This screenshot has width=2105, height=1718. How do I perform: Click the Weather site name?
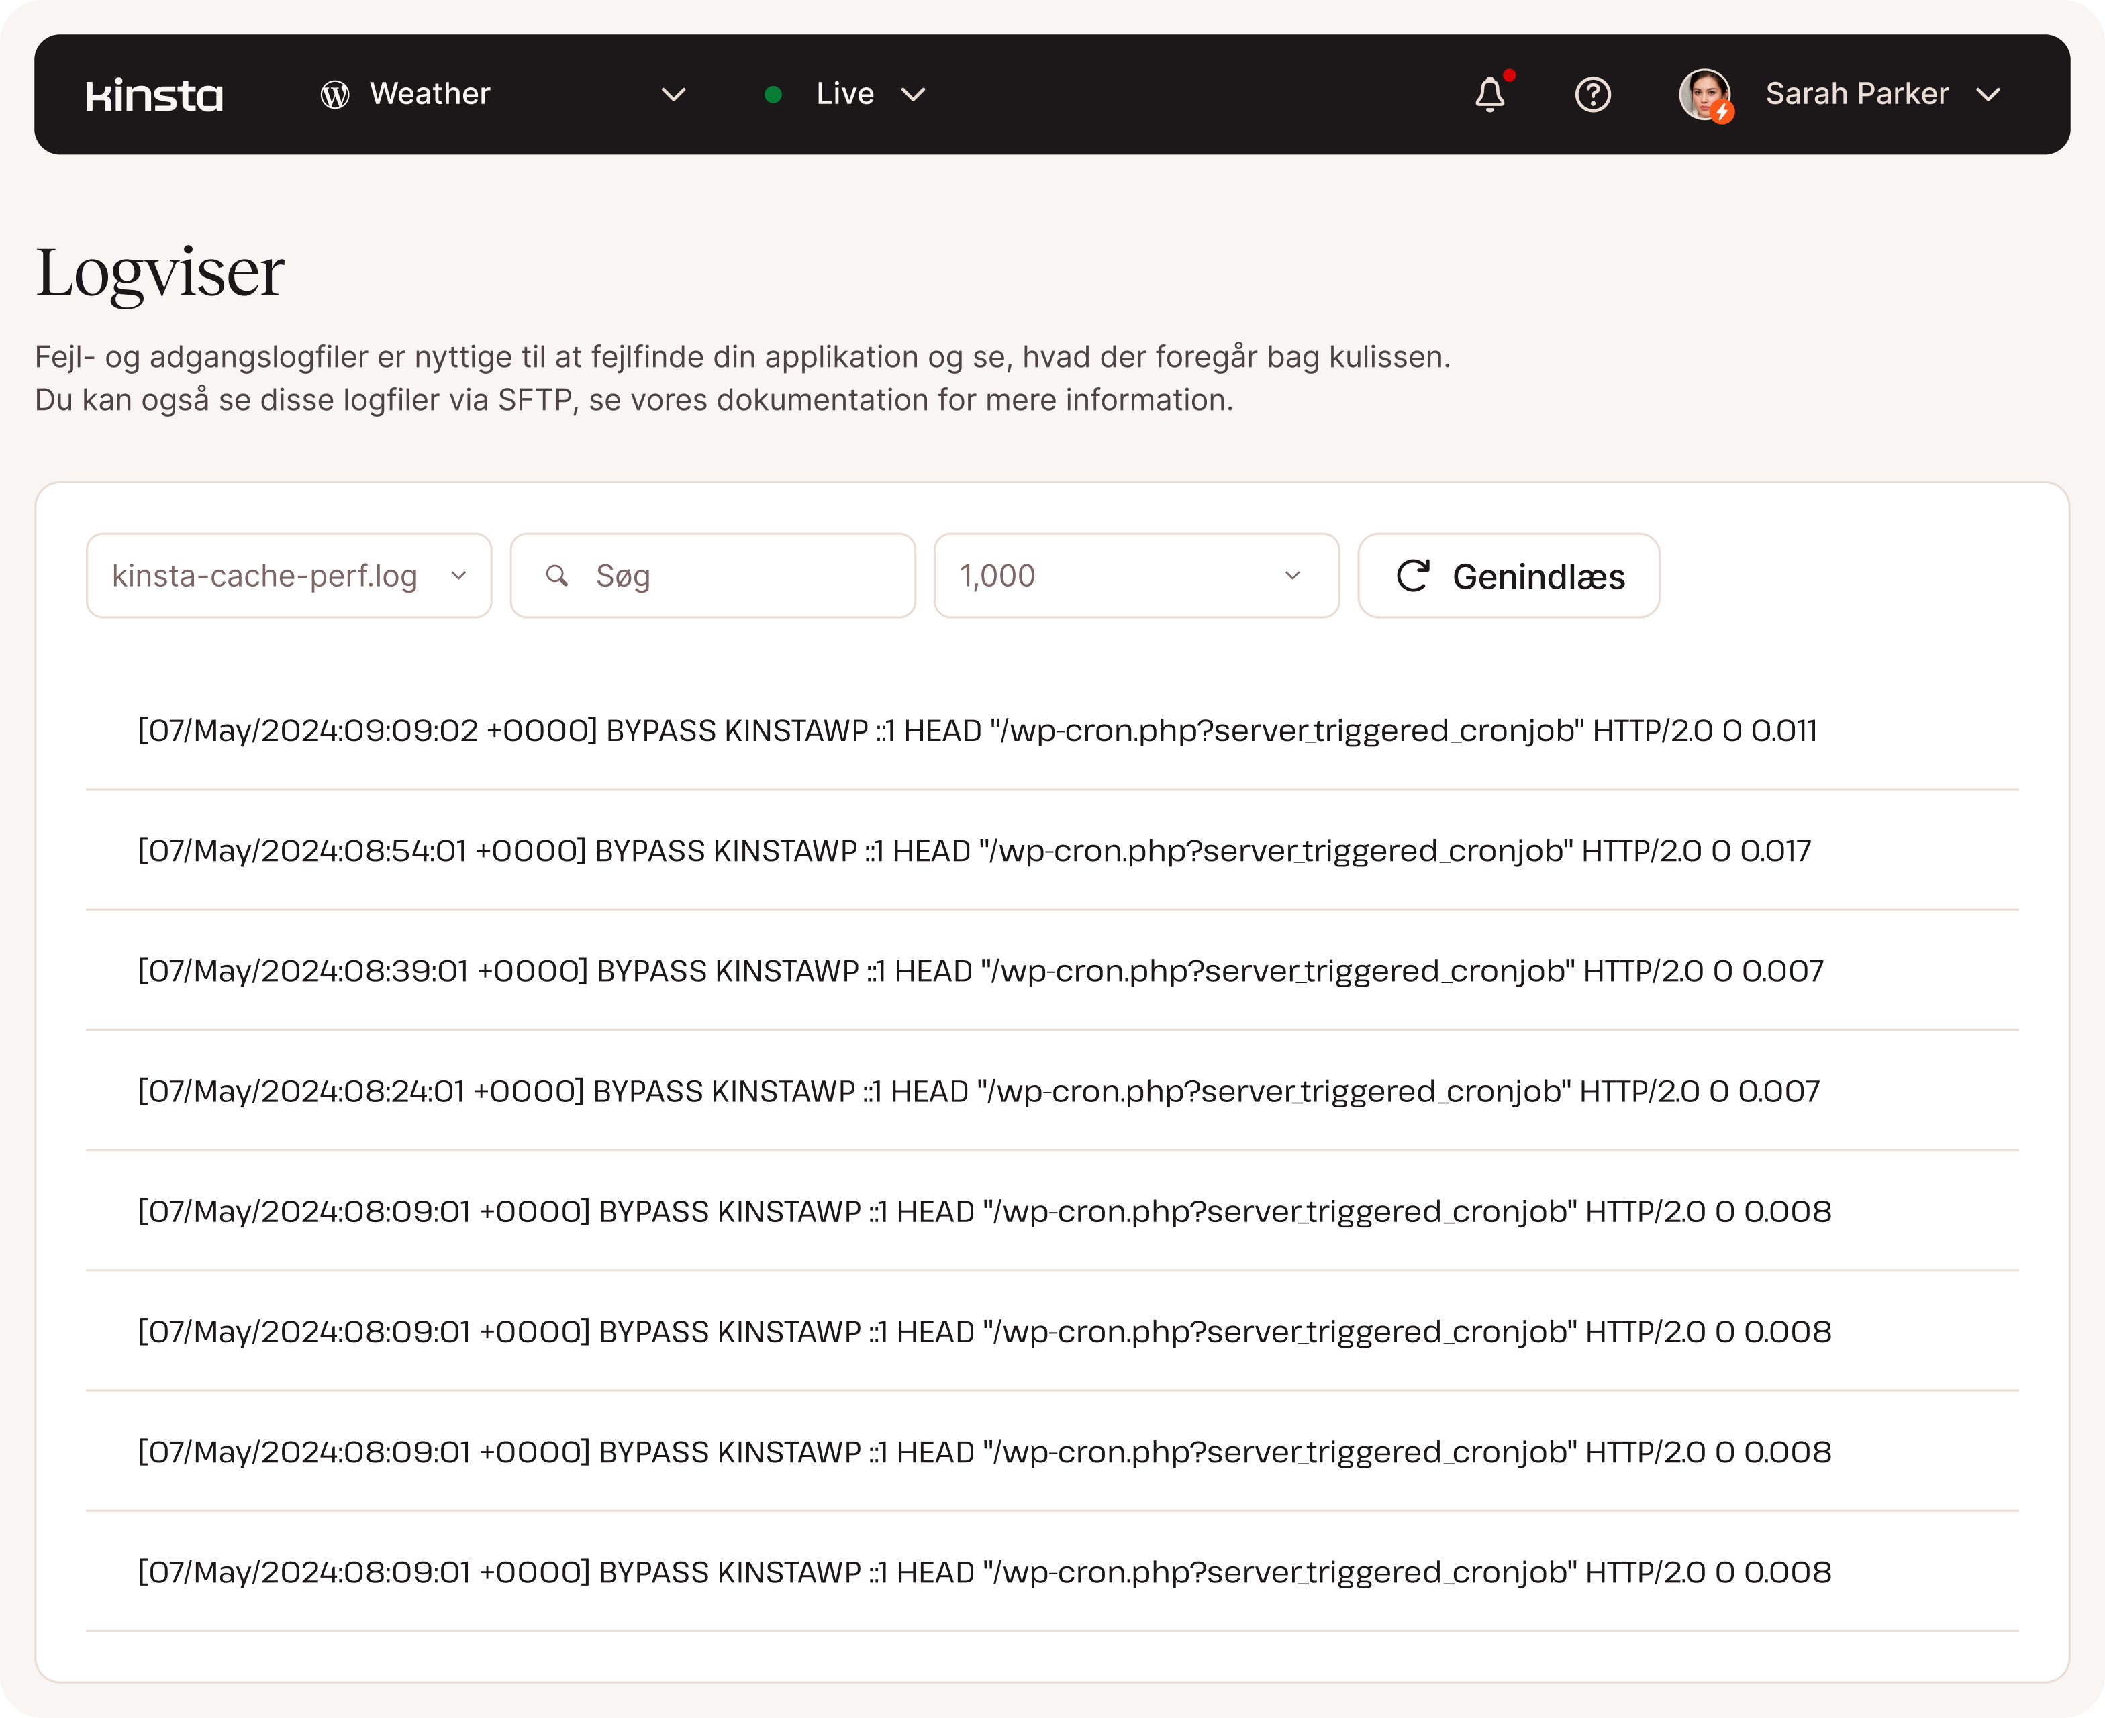point(430,95)
